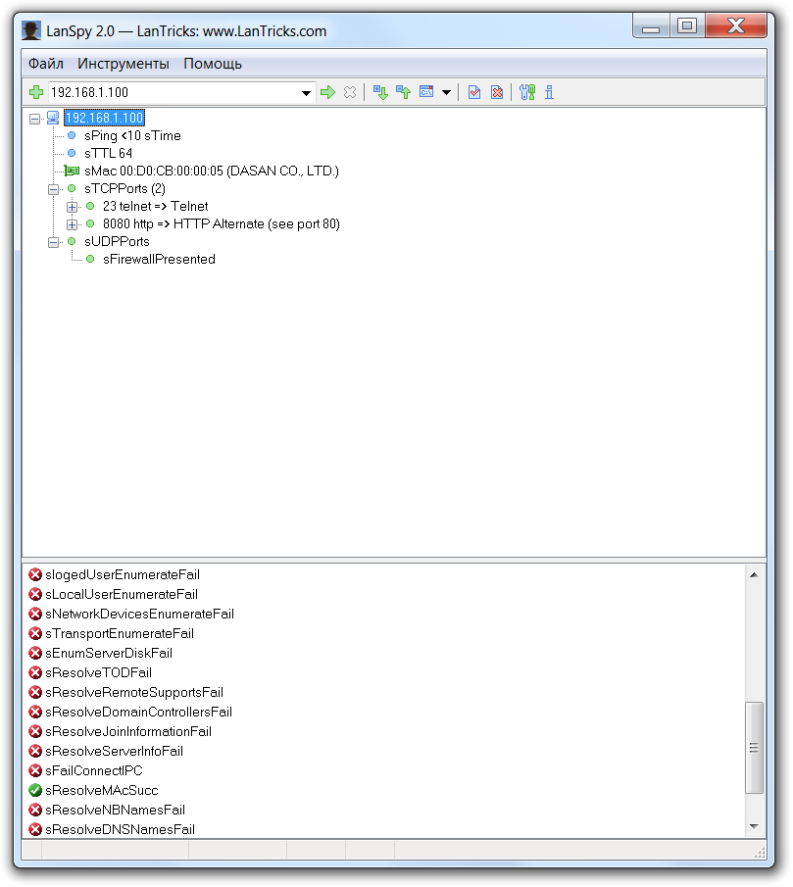Image resolution: width=793 pixels, height=887 pixels.
Task: Click the expand all nodes icon
Action: click(380, 92)
